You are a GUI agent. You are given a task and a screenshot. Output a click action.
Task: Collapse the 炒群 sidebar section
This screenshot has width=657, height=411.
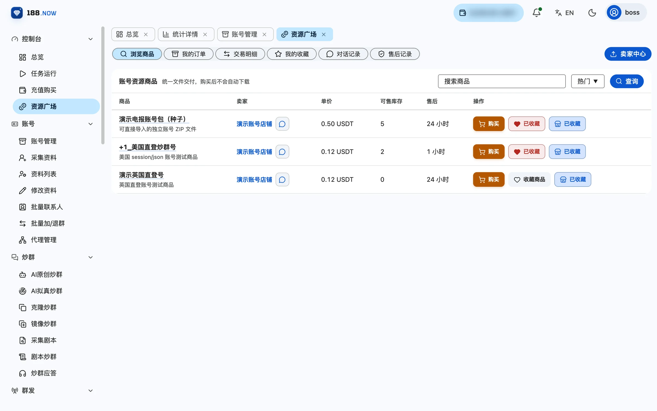tap(53, 257)
